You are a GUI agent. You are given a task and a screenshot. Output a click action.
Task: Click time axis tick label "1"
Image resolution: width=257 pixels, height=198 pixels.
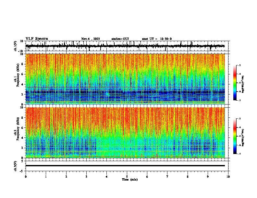[x=46, y=177]
